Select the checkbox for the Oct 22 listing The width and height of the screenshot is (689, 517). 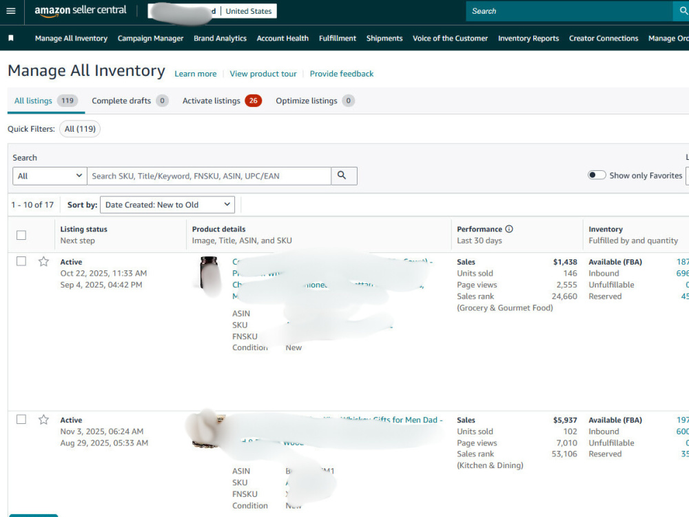click(x=21, y=261)
